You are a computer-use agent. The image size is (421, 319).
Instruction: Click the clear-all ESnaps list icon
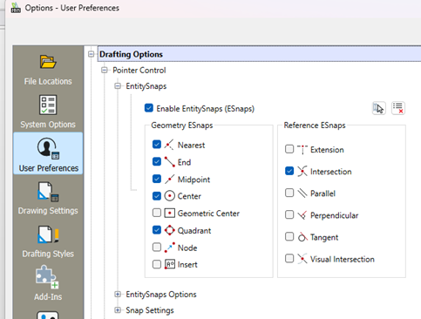click(398, 108)
